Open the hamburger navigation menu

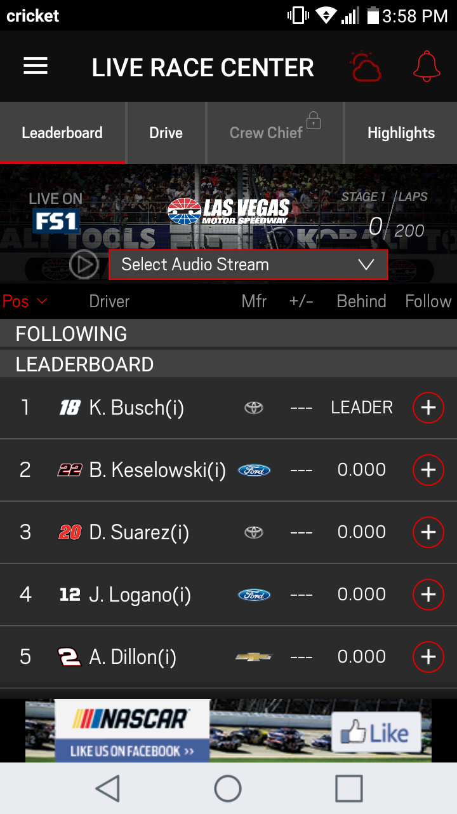point(36,67)
